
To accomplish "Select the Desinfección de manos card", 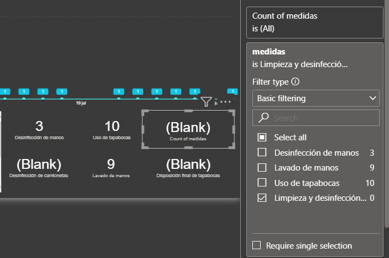I will [x=39, y=129].
